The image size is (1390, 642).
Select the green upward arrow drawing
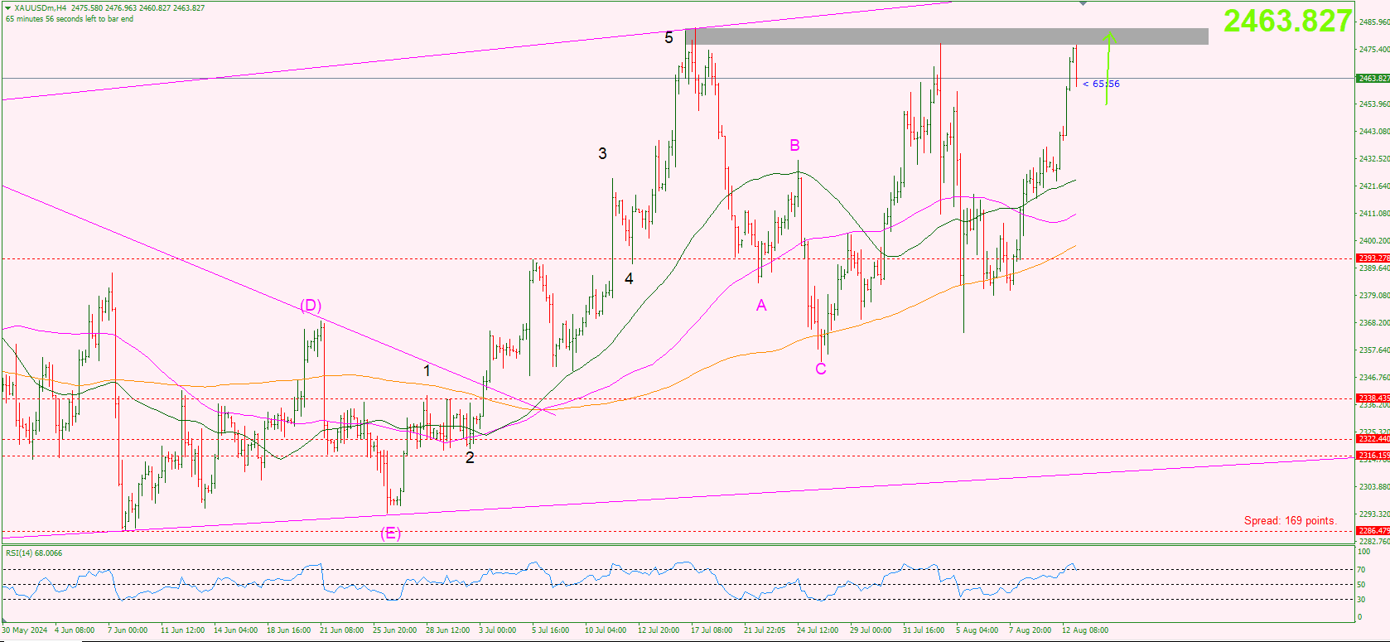coord(1108,68)
